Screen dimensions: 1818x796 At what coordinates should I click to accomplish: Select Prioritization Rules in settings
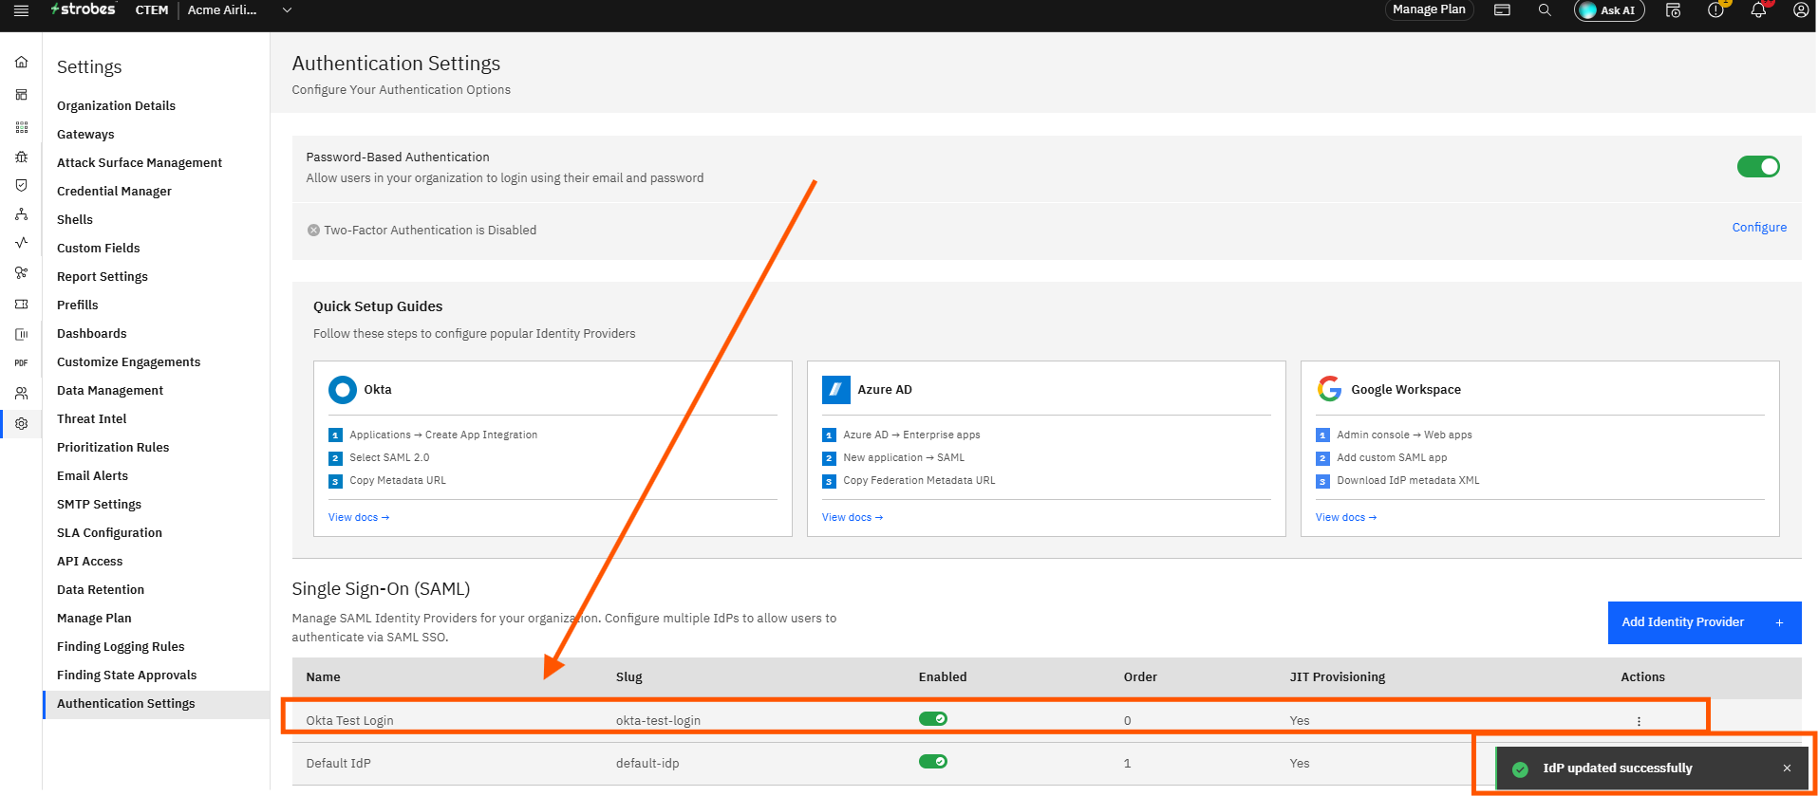coord(113,447)
